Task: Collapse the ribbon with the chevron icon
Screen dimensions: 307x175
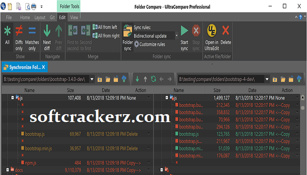Action: (296, 17)
